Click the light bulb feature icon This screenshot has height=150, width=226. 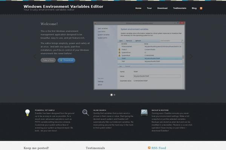tap(27, 112)
